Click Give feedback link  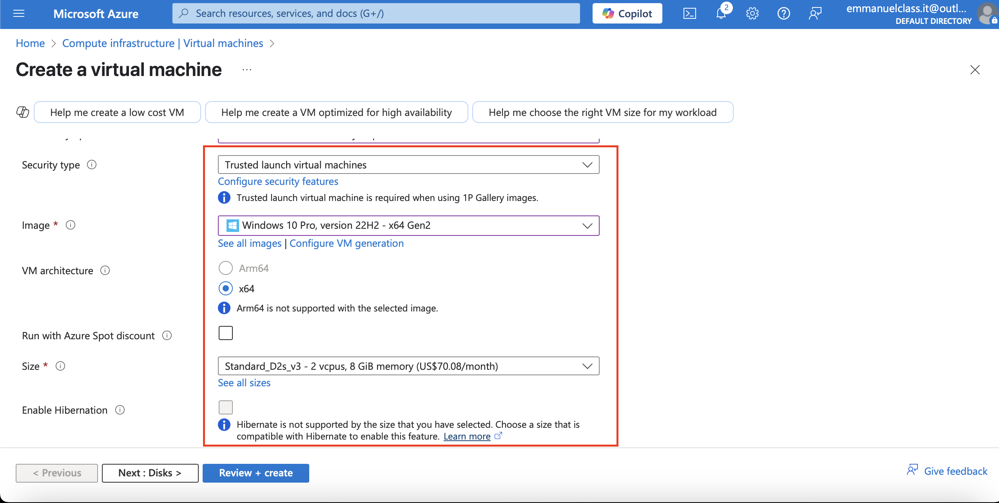pos(955,471)
